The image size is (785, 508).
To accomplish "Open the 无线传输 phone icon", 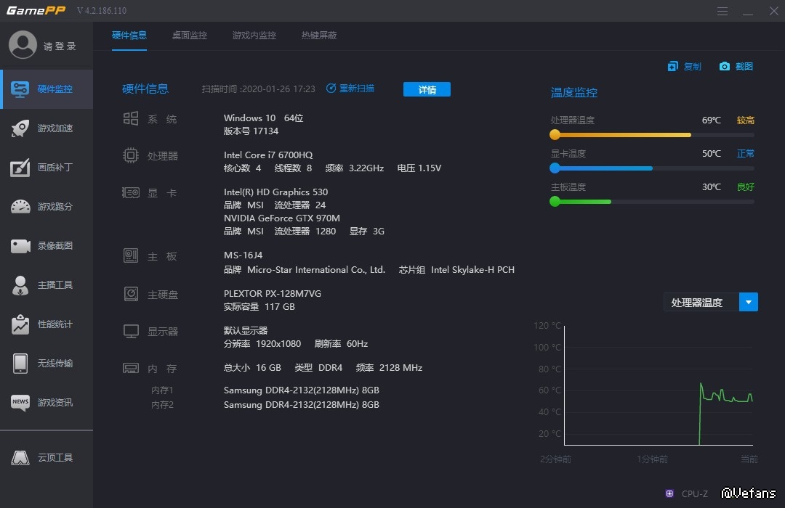I will coord(20,364).
